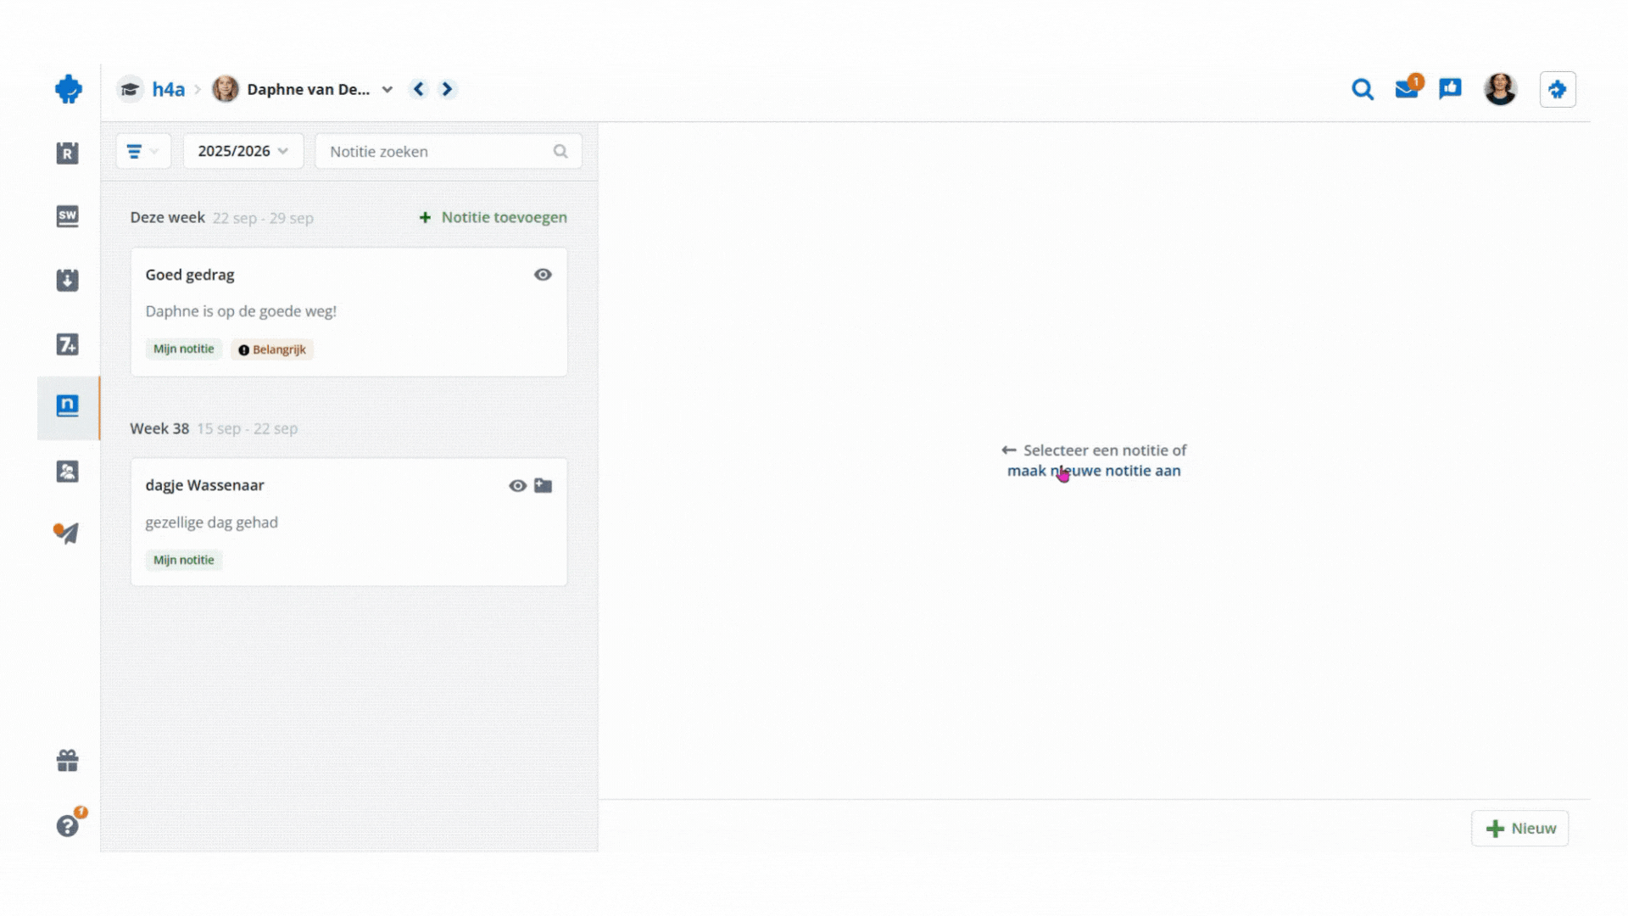
Task: Select the notes tab in sidebar
Action: 67,406
